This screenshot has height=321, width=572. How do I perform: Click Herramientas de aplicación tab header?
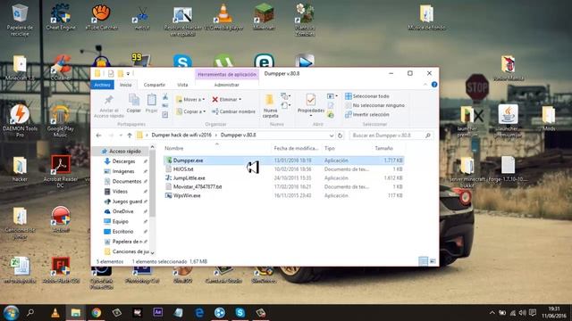coord(226,74)
